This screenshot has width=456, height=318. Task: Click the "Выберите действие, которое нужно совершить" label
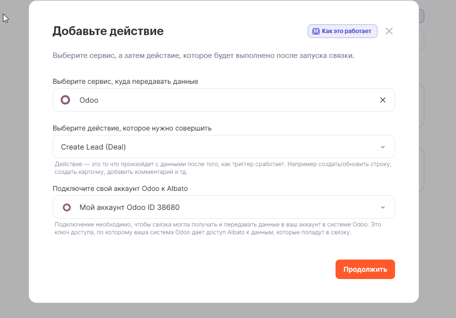coord(132,128)
